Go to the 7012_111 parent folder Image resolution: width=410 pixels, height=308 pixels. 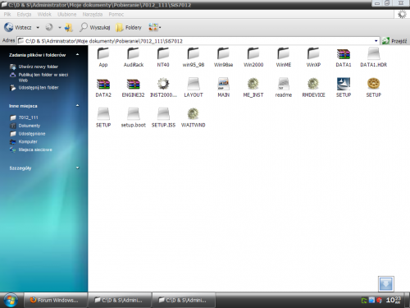click(28, 117)
